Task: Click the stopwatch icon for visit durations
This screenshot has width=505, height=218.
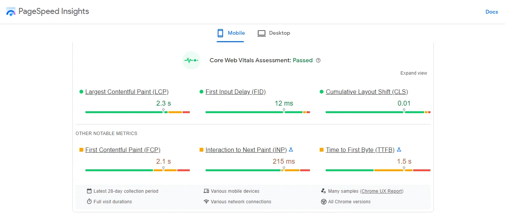Action: [89, 201]
